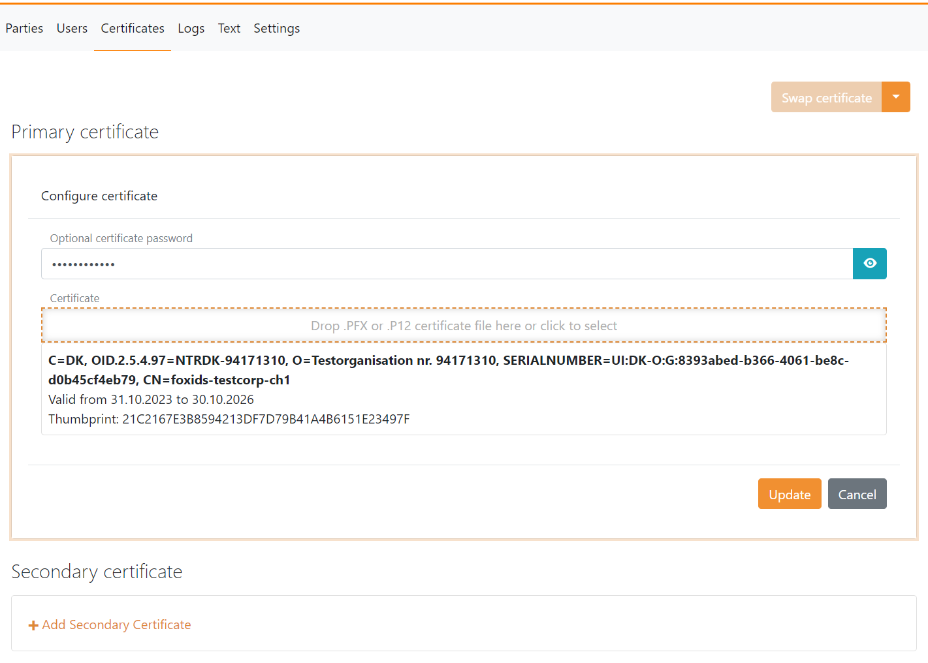The height and width of the screenshot is (663, 928).
Task: Select the Certificates tab
Action: coord(132,28)
